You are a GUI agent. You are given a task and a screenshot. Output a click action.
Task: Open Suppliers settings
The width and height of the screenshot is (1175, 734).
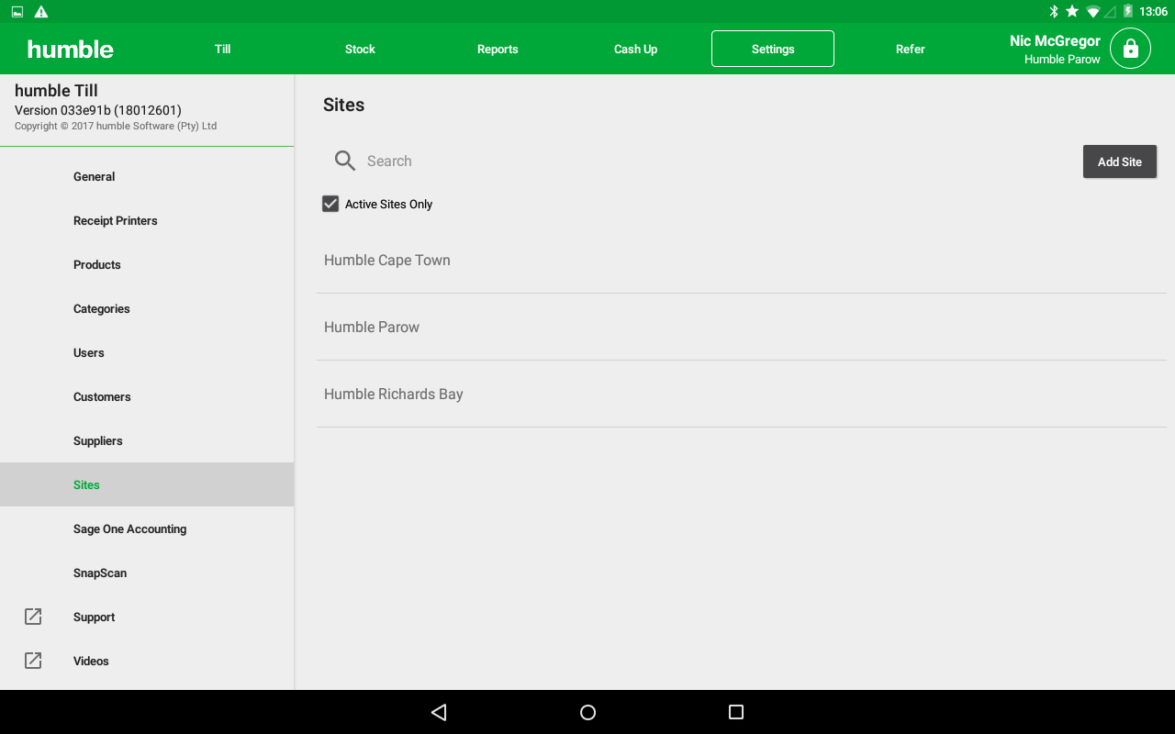click(x=147, y=440)
